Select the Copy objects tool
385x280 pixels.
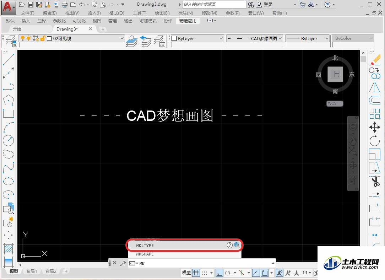click(x=375, y=73)
